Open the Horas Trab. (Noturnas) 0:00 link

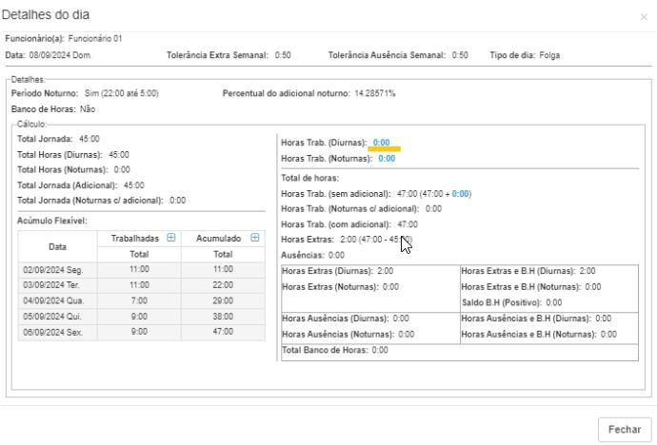[x=386, y=159]
